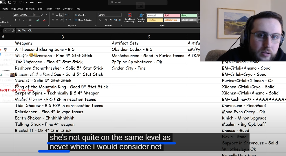Image resolution: width=286 pixels, height=156 pixels.
Task: Apply Comma Style number format
Action: point(111,20)
